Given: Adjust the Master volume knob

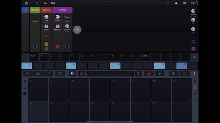Looking at the screenshot, I should pos(193,11).
